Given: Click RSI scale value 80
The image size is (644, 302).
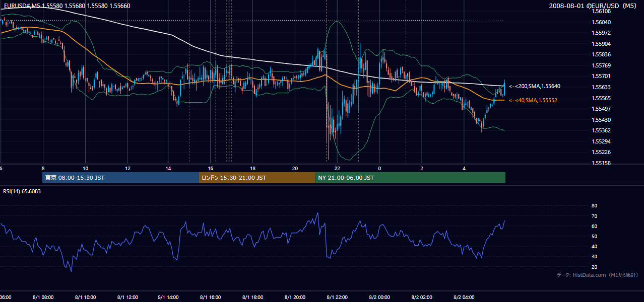Looking at the screenshot, I should [594, 206].
